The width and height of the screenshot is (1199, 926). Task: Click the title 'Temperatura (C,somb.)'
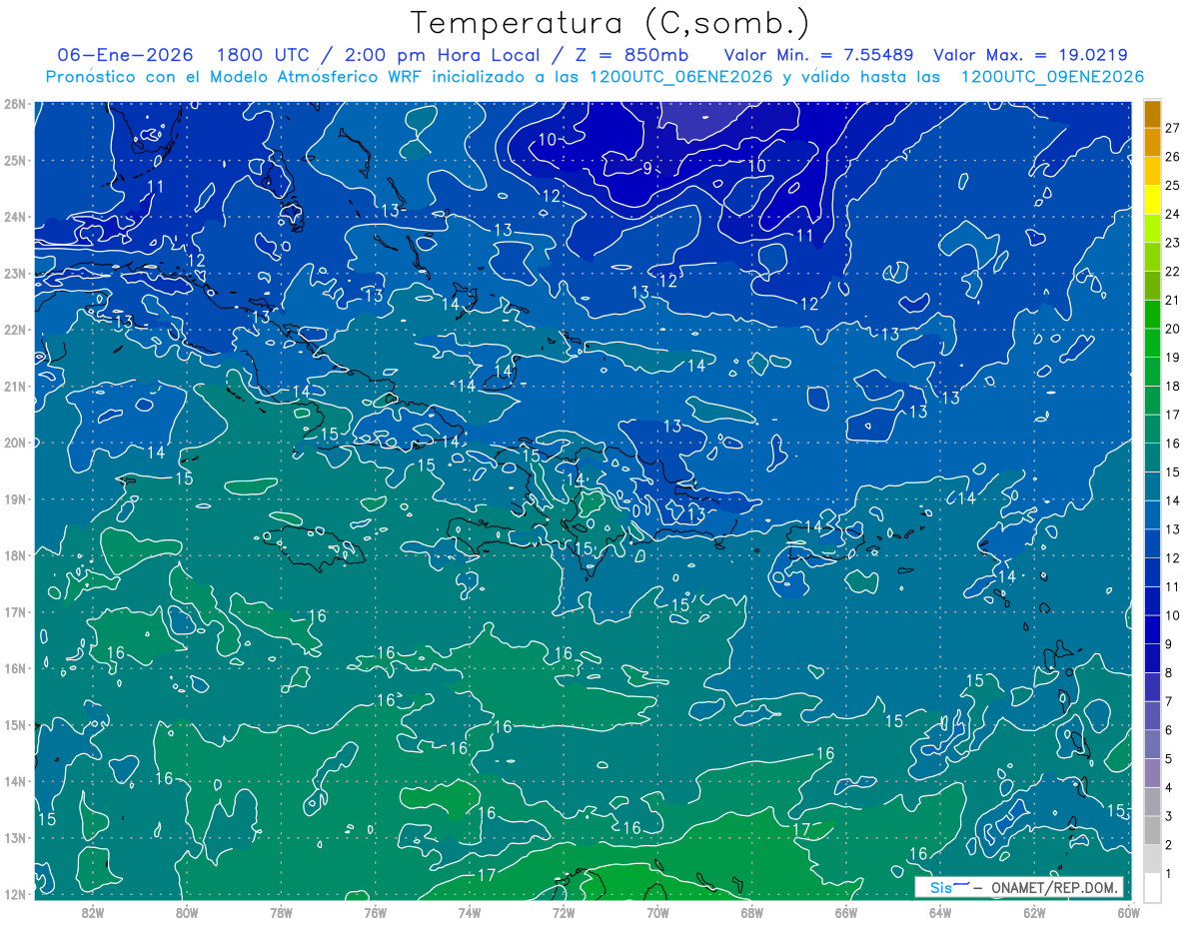coord(610,22)
